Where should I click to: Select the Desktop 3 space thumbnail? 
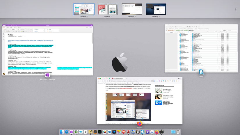[132, 9]
